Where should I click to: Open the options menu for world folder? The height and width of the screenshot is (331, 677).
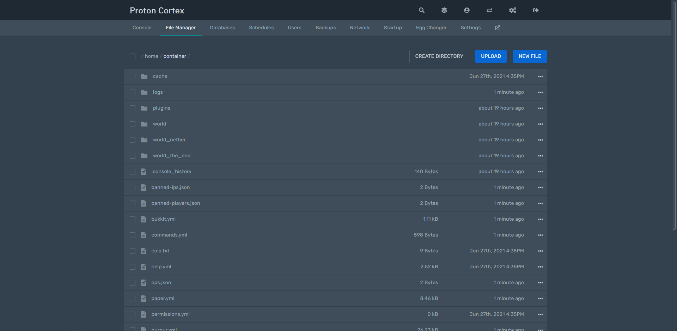pyautogui.click(x=540, y=124)
